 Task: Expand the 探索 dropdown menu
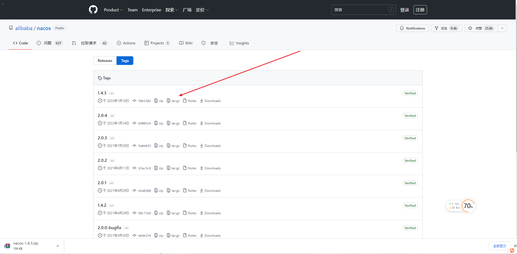(172, 10)
